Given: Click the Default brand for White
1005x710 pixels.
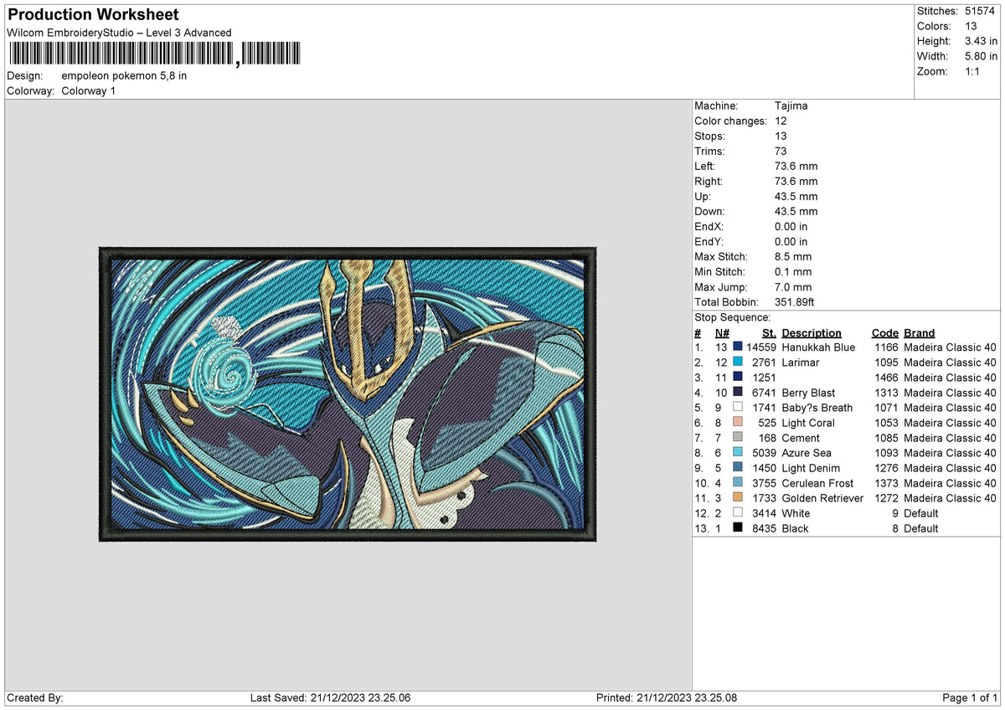Looking at the screenshot, I should tap(921, 513).
